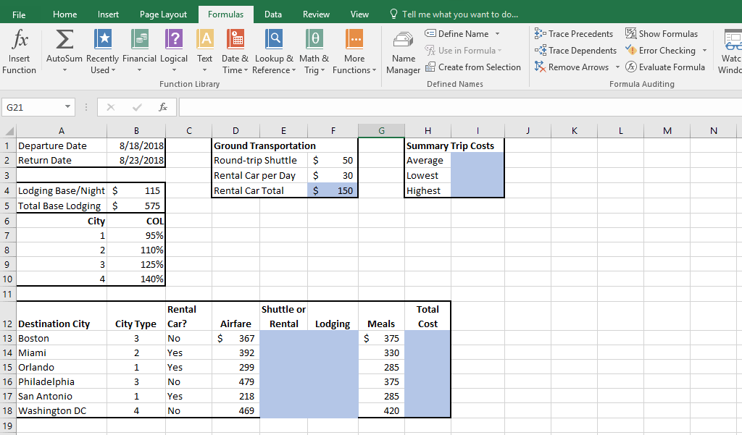Image resolution: width=742 pixels, height=435 pixels.
Task: Switch to the Data tab
Action: tap(273, 14)
